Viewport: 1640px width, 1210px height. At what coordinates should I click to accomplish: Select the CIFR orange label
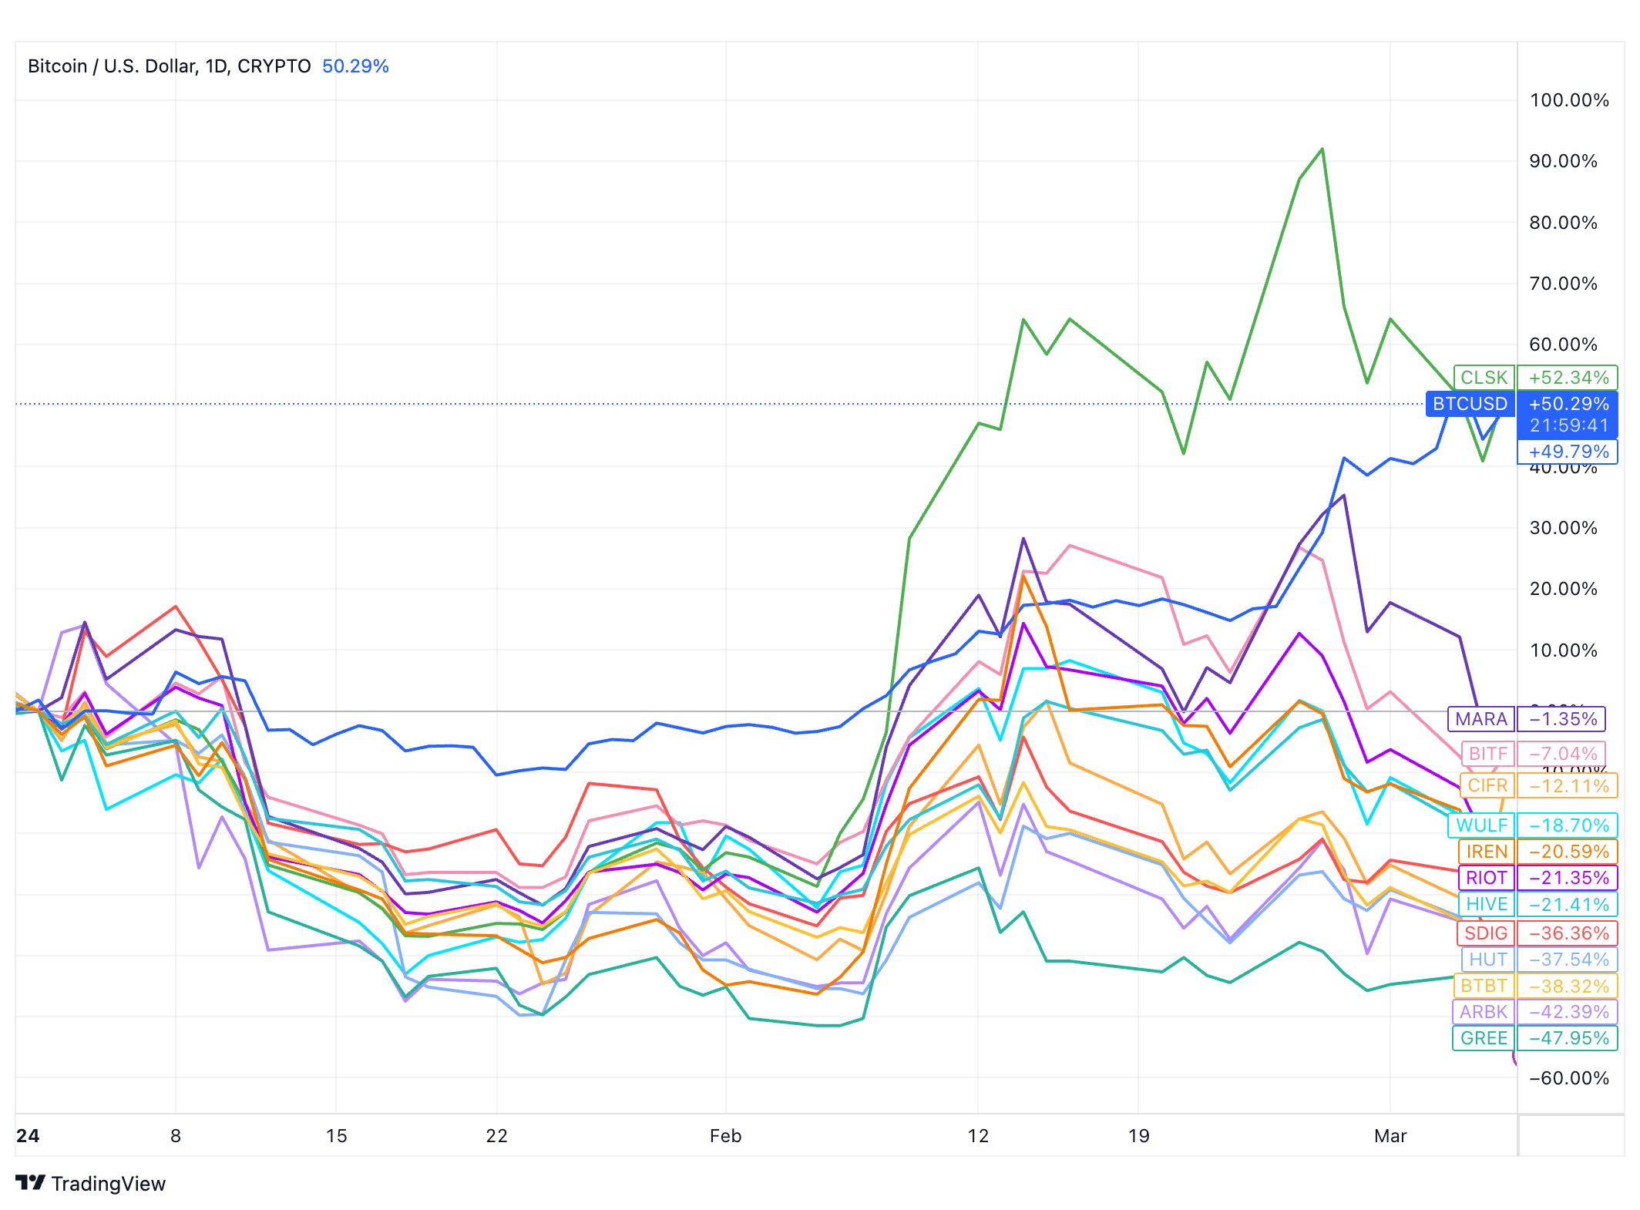[1487, 786]
